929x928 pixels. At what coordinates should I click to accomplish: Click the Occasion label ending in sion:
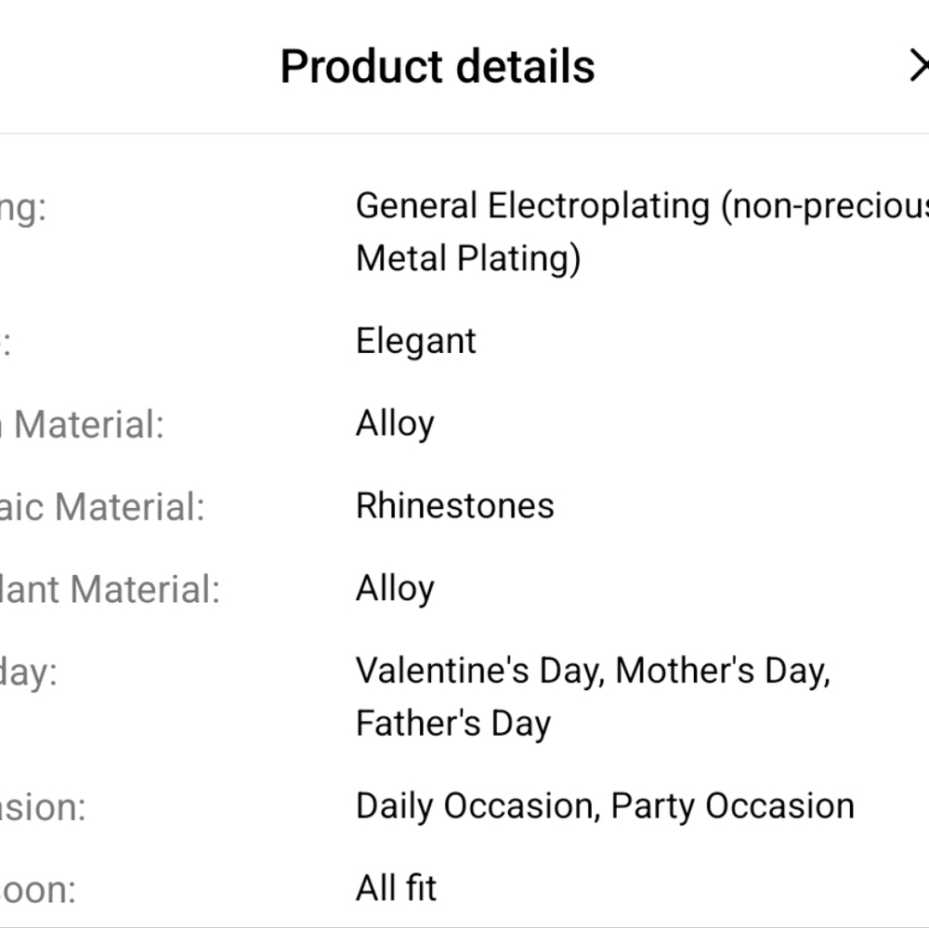pos(43,808)
